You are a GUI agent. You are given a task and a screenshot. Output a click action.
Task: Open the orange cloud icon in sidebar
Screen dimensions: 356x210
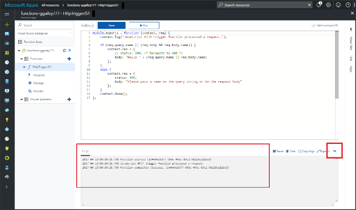click(x=7, y=177)
